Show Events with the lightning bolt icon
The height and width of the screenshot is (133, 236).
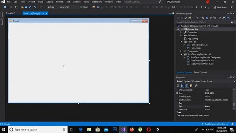(x=191, y=86)
